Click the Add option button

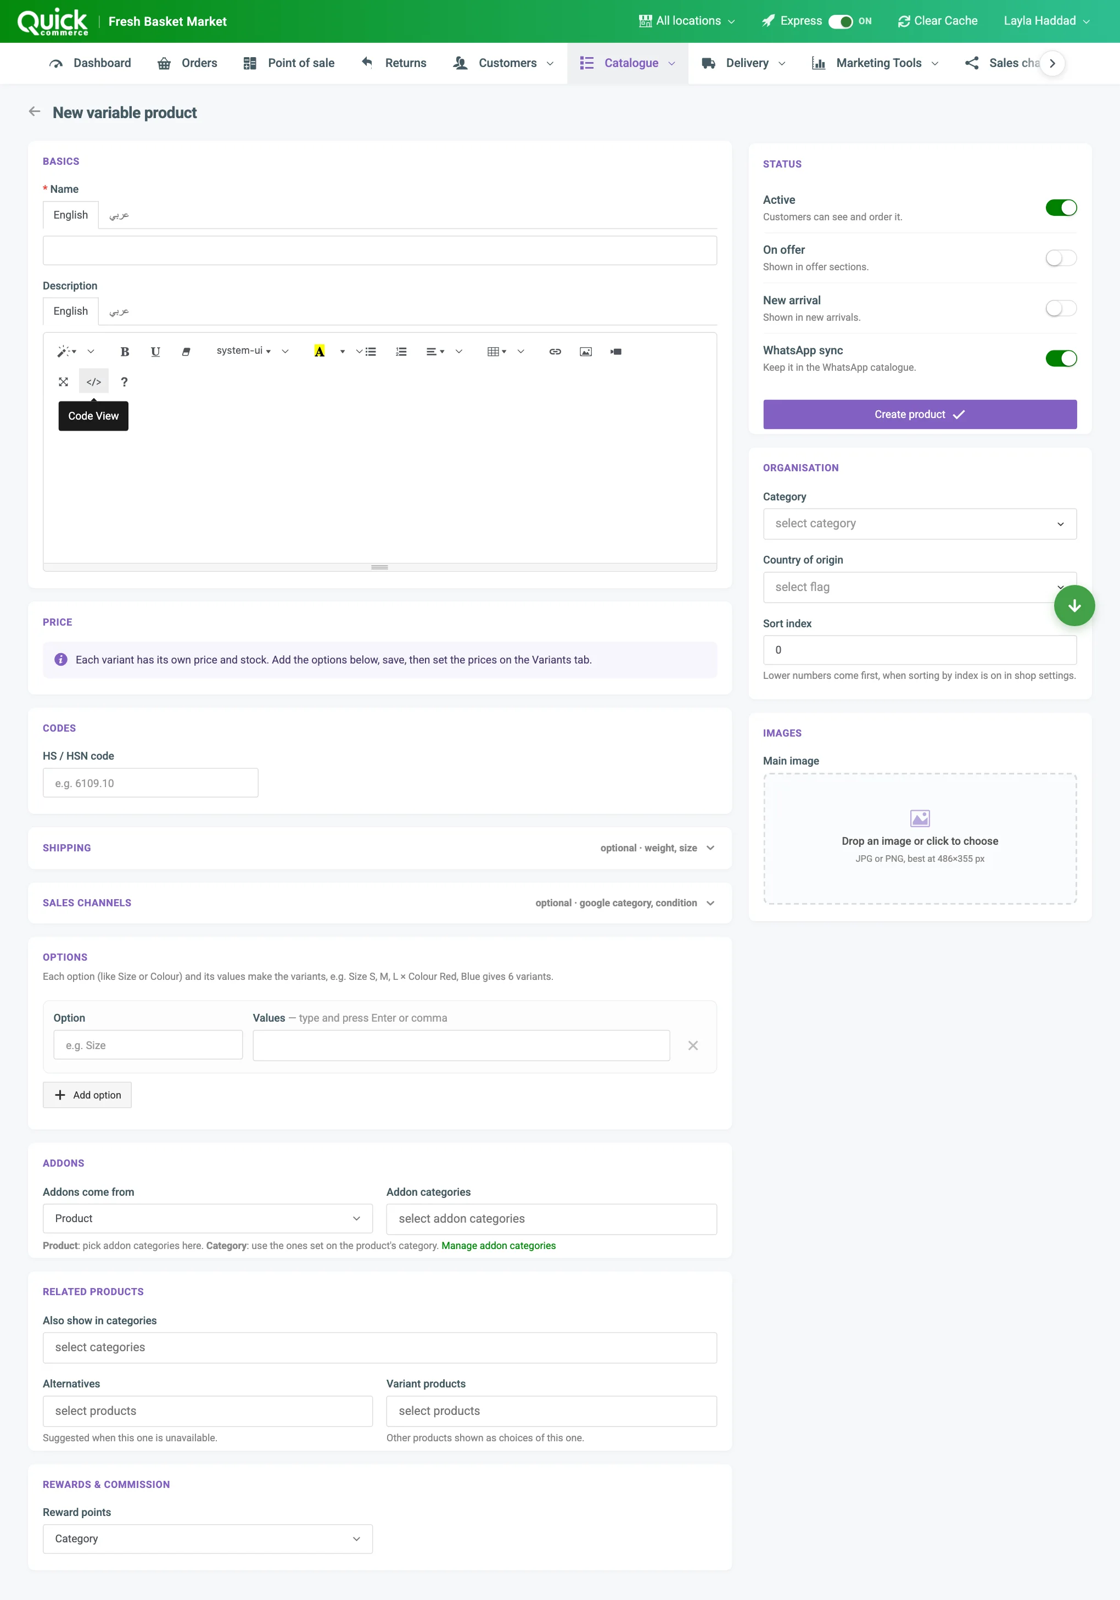(87, 1095)
